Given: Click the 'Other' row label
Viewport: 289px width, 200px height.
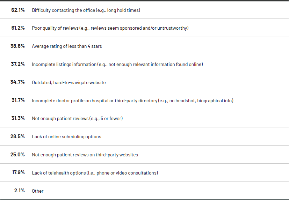Looking at the screenshot, I should point(38,191).
